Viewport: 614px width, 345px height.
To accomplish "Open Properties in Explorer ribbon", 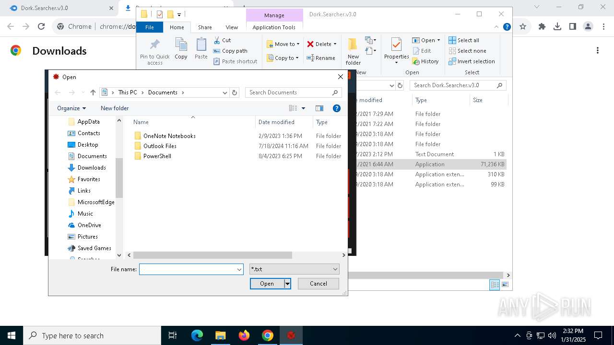I will (396, 51).
